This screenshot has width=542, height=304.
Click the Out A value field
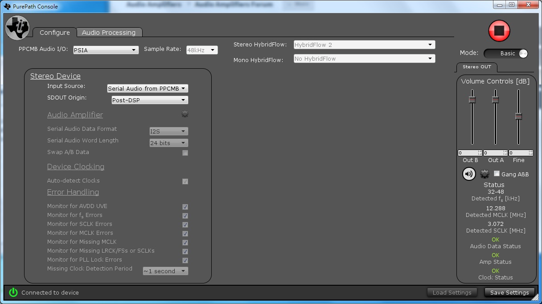(x=493, y=153)
